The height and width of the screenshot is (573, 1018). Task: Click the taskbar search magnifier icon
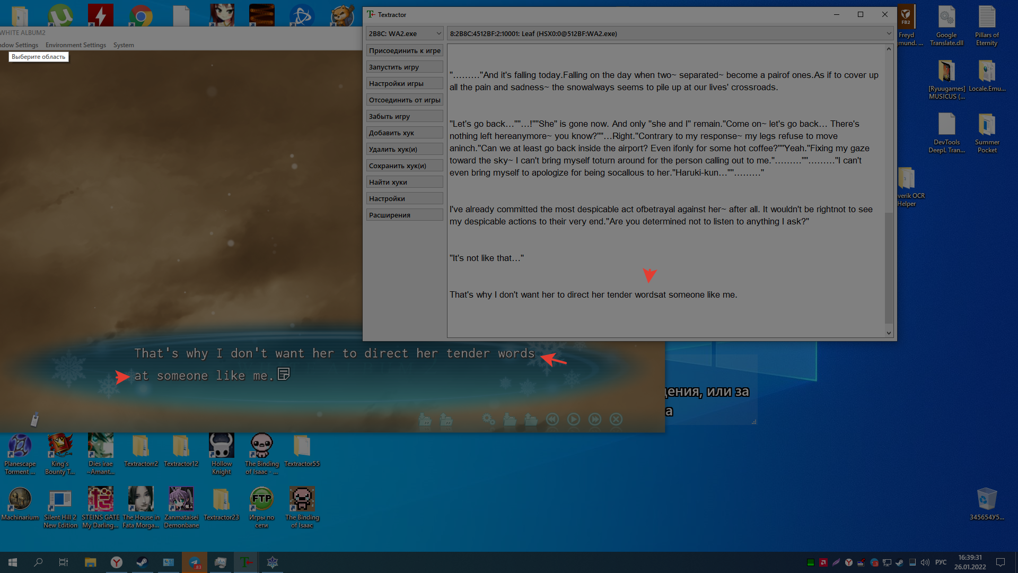pos(38,562)
